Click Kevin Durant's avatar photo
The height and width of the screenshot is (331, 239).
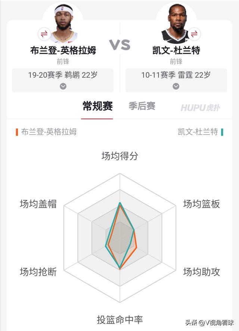[176, 23]
